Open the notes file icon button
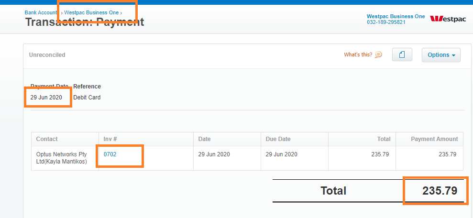 point(402,55)
